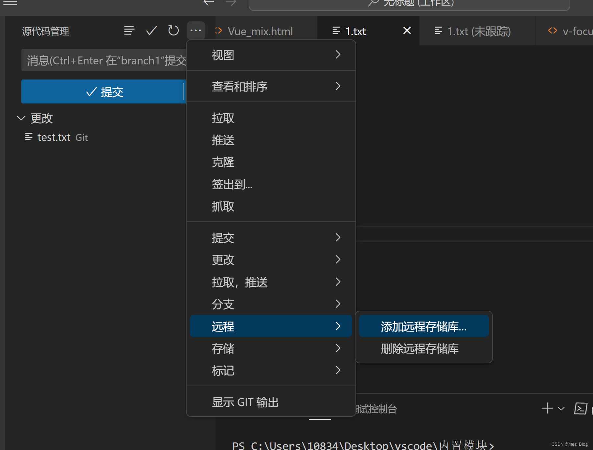This screenshot has height=450, width=593.
Task: Select the highlighted 远程 menu item
Action: point(271,326)
